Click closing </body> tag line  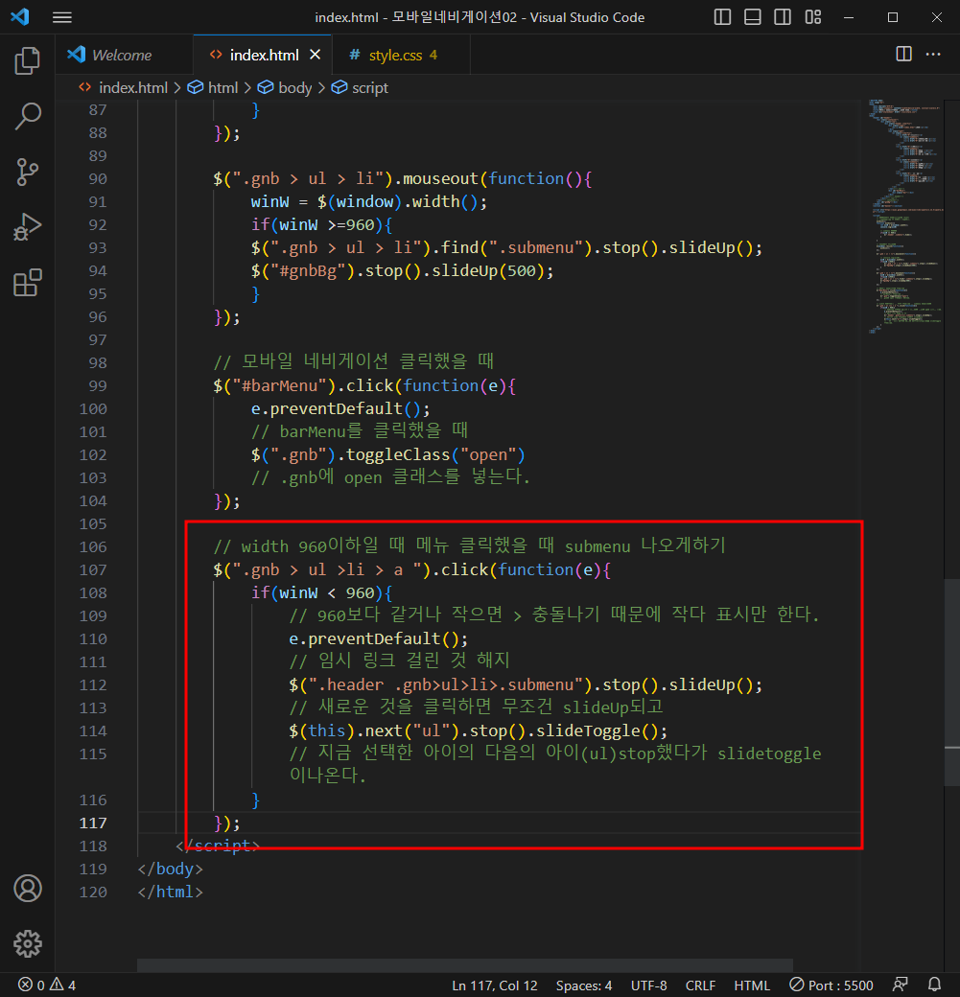(x=170, y=869)
